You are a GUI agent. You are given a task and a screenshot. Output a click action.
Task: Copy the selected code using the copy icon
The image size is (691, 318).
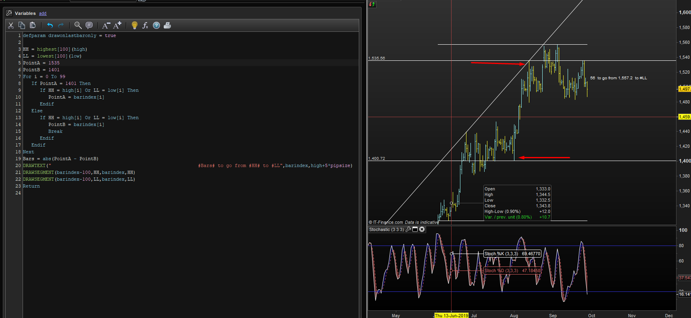(x=22, y=25)
